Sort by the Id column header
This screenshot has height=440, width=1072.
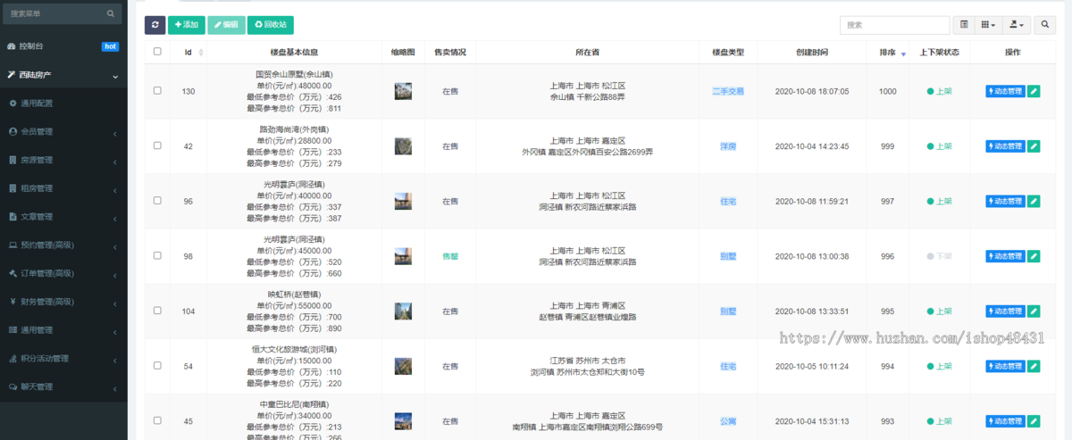coord(188,53)
